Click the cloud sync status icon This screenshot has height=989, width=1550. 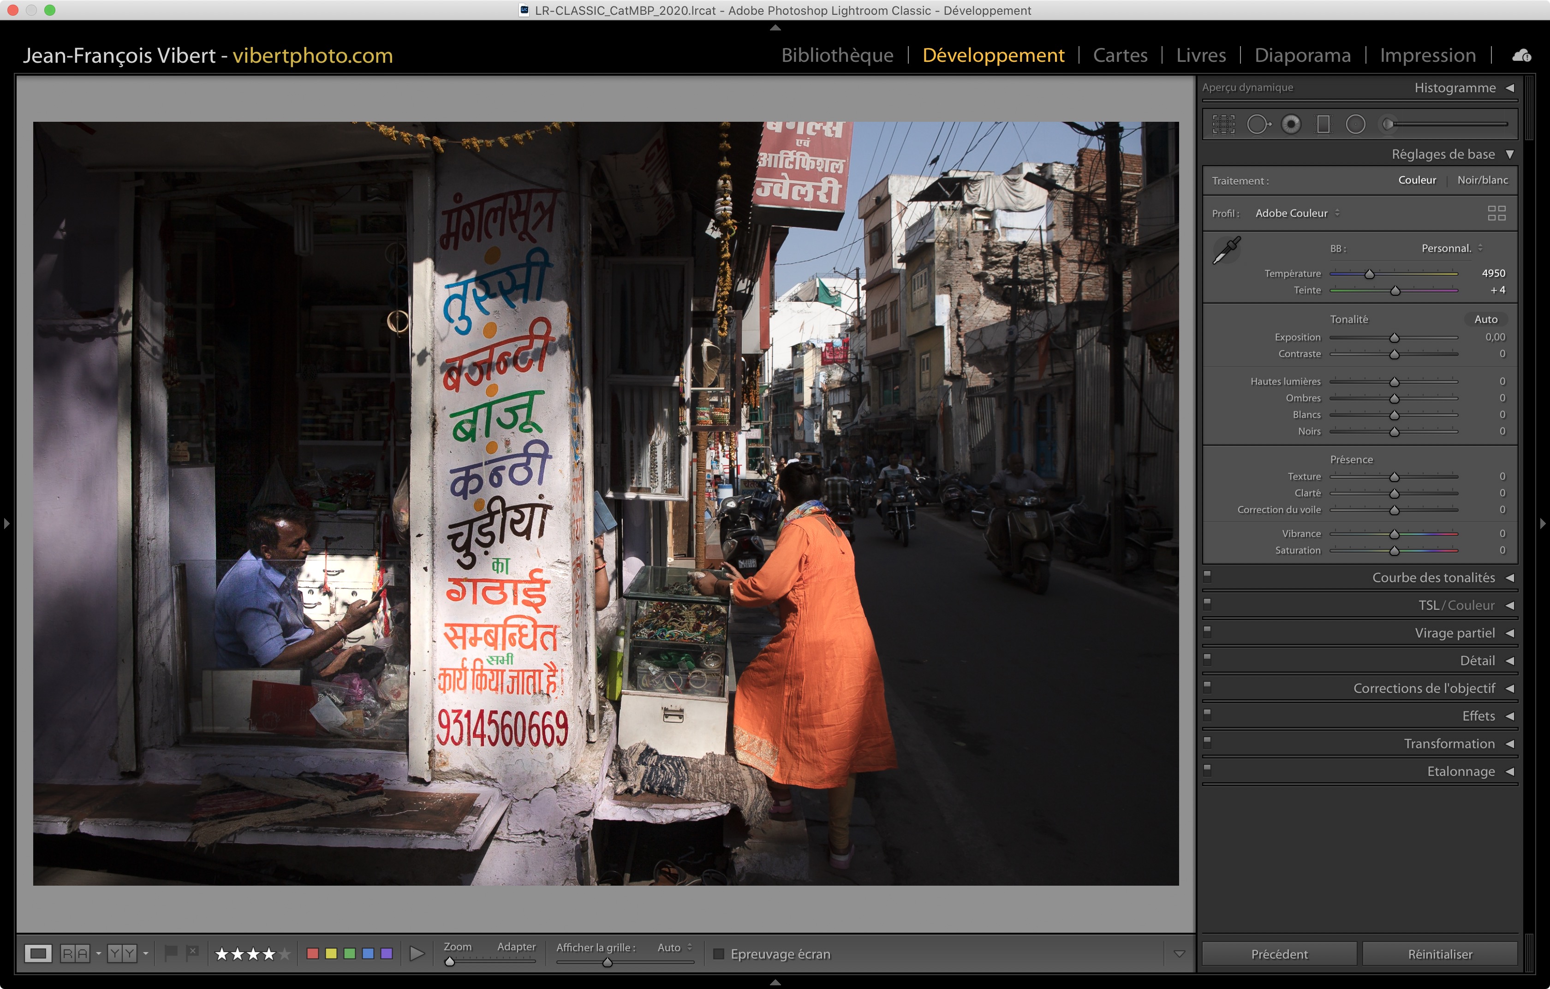point(1522,56)
